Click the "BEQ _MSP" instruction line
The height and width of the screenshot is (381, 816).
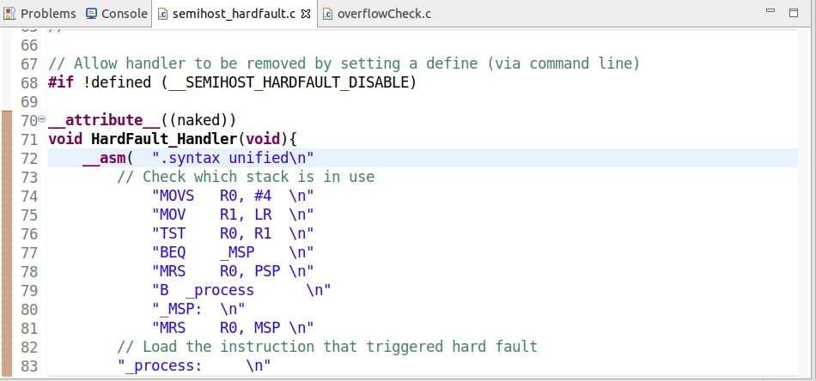pyautogui.click(x=233, y=252)
